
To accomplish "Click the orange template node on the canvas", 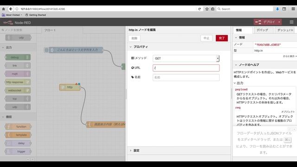I will click(106, 124).
